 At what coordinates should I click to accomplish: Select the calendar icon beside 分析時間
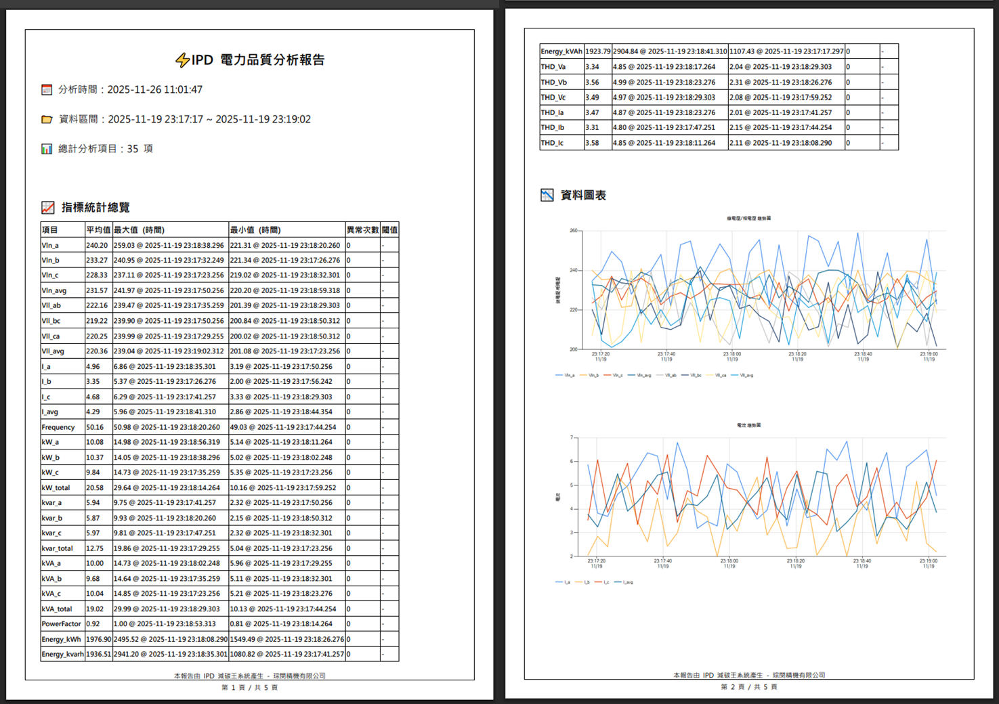click(x=46, y=89)
